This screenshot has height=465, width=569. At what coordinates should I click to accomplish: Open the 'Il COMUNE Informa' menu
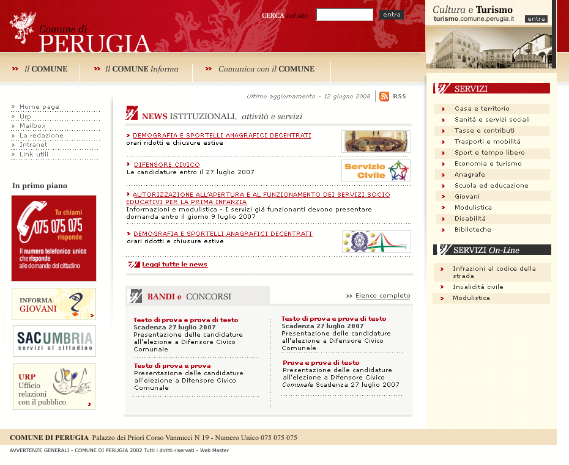[x=141, y=69]
